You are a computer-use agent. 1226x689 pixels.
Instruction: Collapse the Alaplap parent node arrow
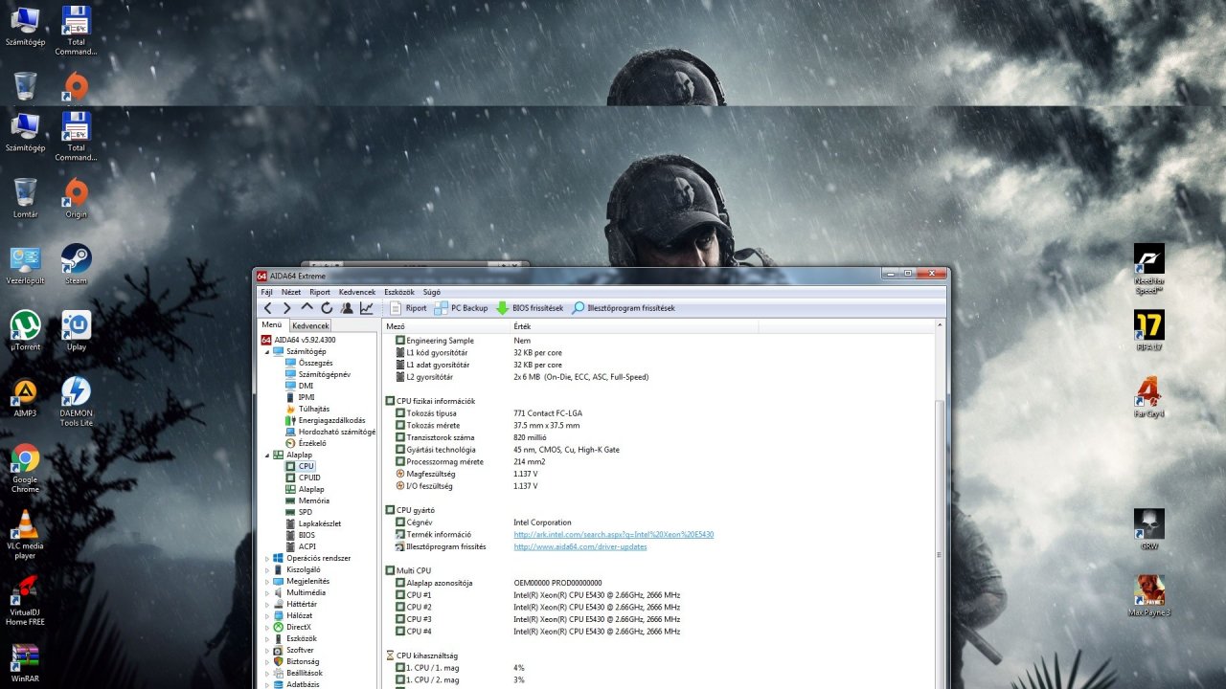[x=265, y=455]
